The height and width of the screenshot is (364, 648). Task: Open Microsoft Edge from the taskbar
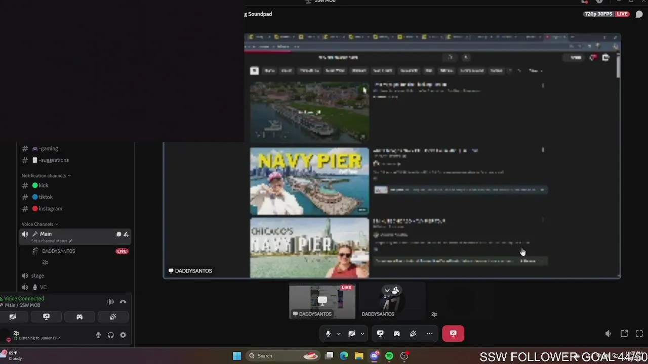point(344,356)
